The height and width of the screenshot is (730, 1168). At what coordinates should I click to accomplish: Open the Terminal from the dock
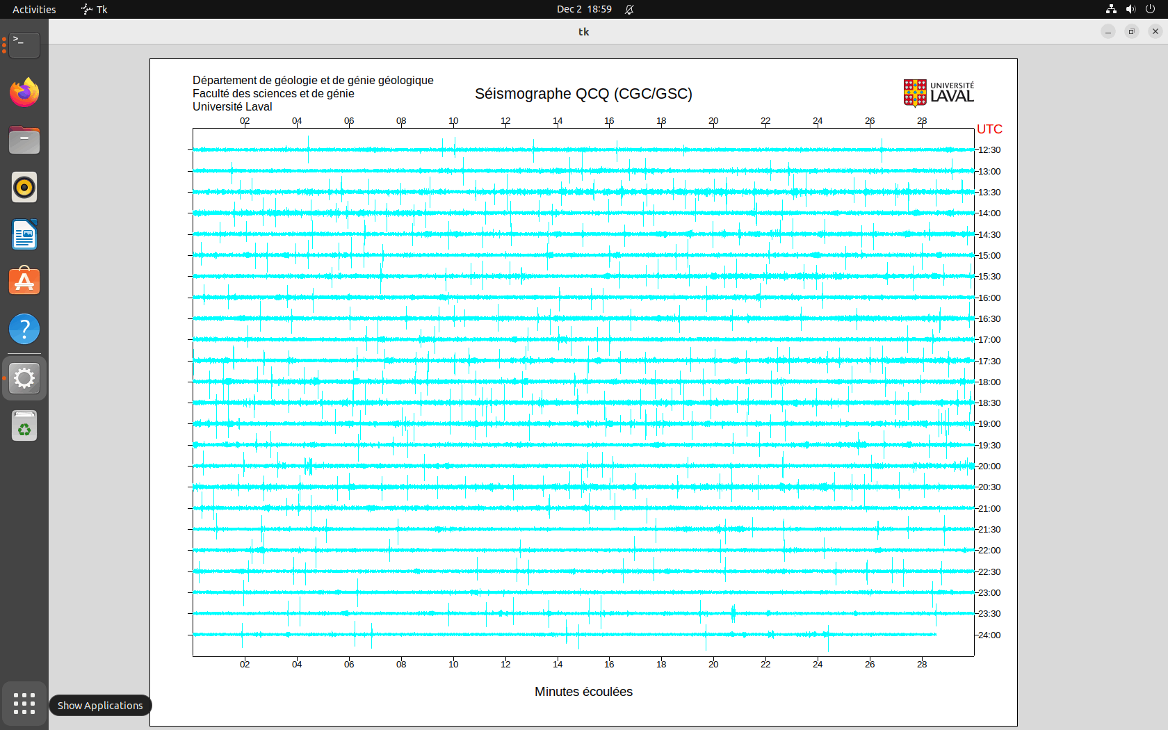pyautogui.click(x=24, y=45)
